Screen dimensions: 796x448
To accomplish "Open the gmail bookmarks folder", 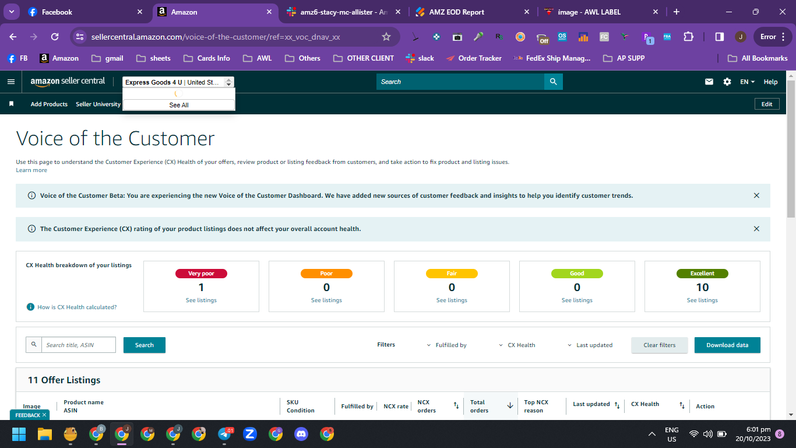I will coord(107,58).
